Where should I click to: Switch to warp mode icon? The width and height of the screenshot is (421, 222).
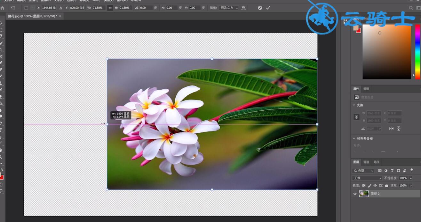click(x=244, y=8)
